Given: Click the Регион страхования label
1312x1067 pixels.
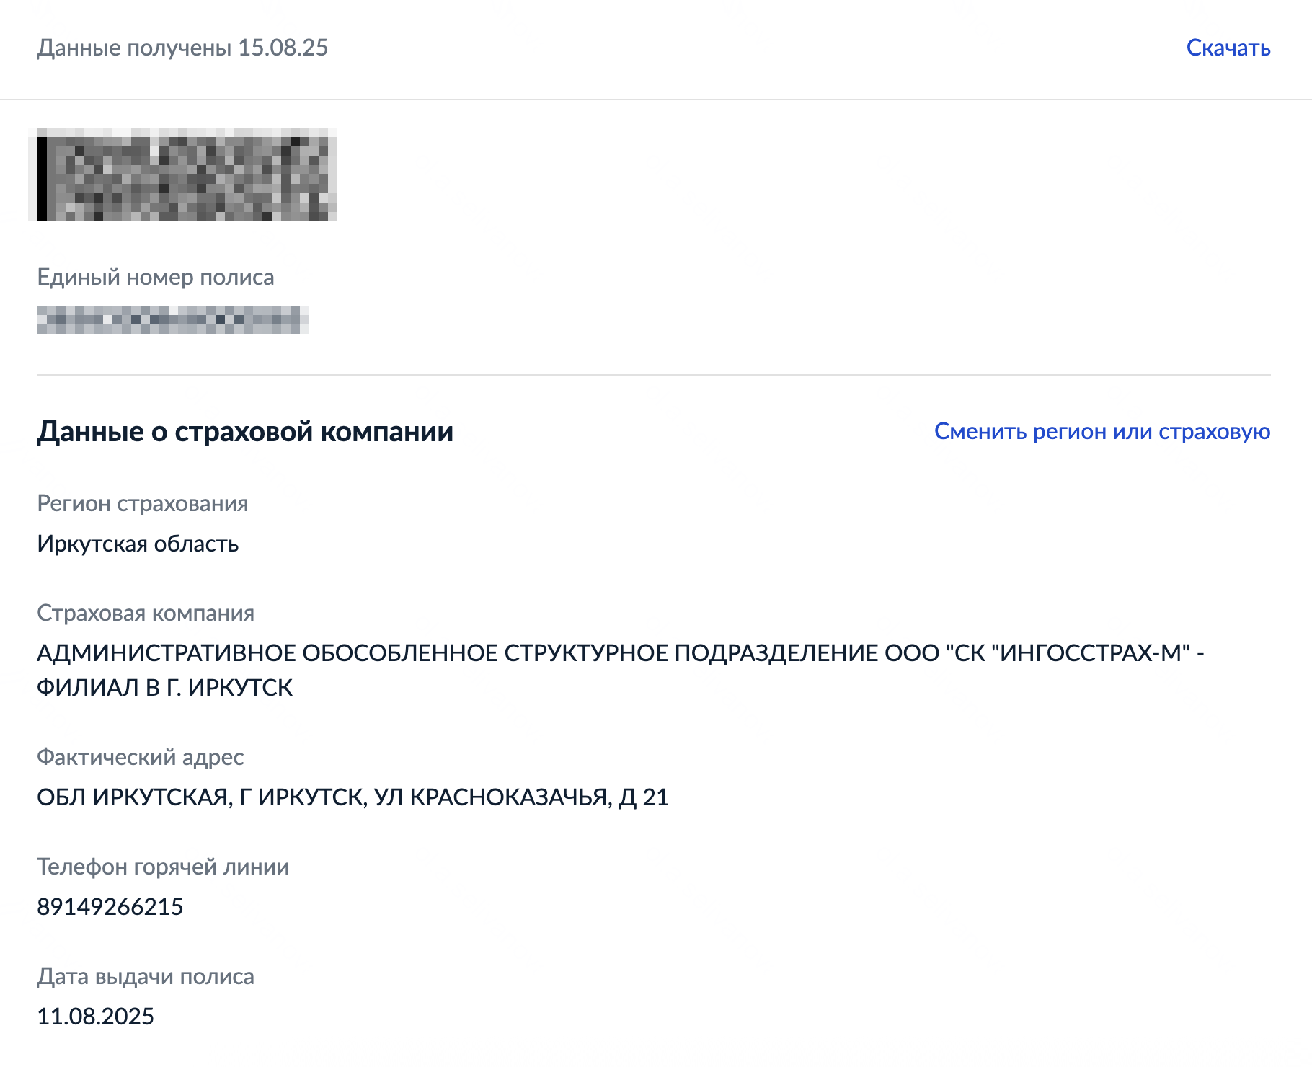Looking at the screenshot, I should (x=143, y=504).
